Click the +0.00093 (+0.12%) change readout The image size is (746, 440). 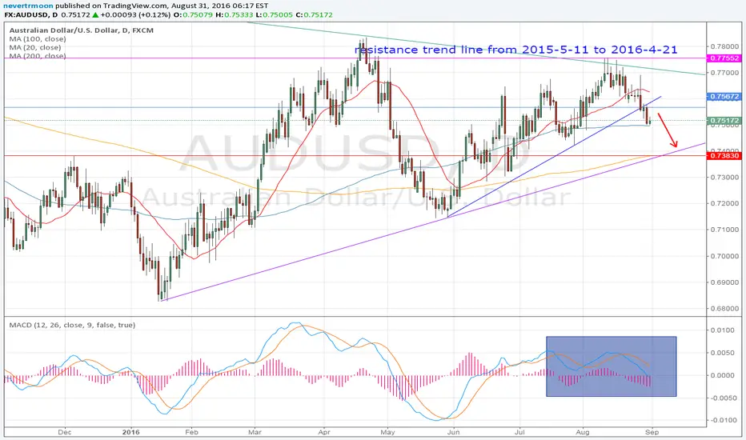135,15
